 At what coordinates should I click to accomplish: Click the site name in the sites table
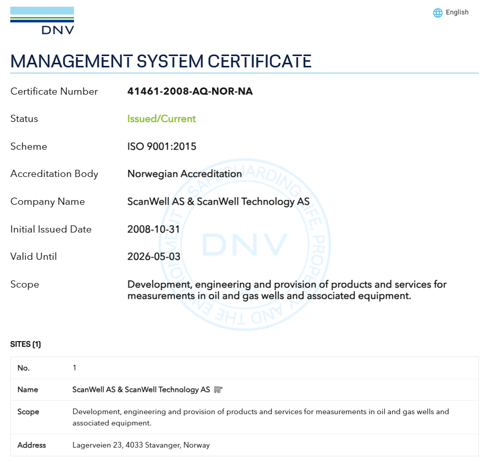(141, 389)
